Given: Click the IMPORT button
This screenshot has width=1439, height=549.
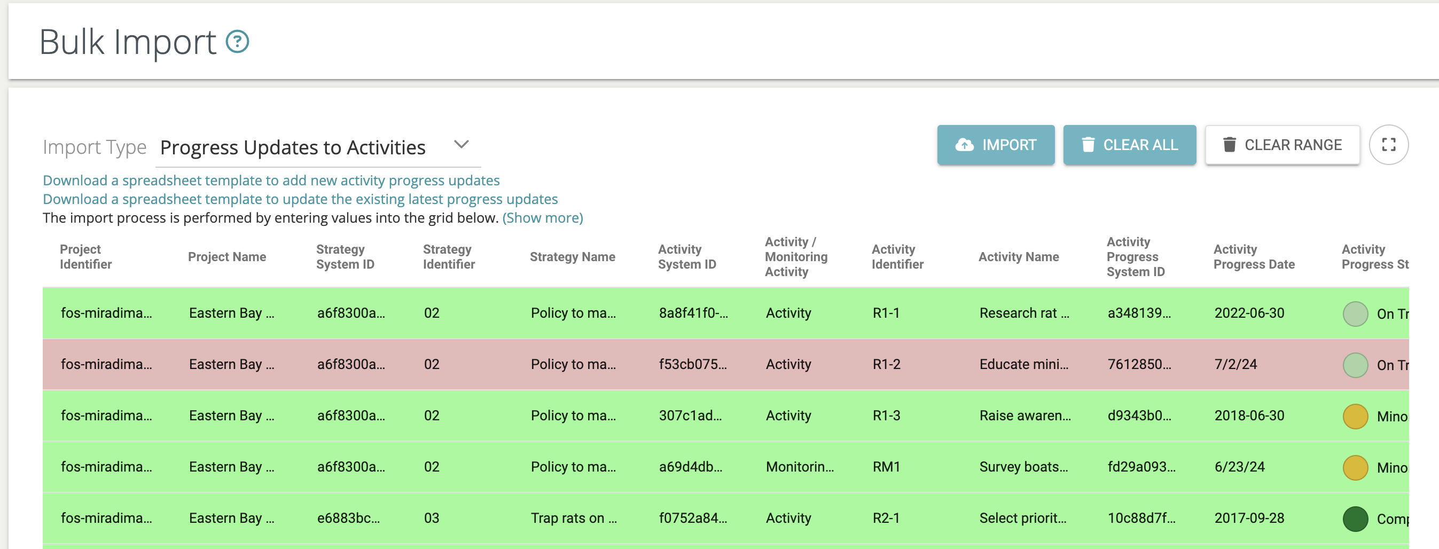Looking at the screenshot, I should point(996,145).
